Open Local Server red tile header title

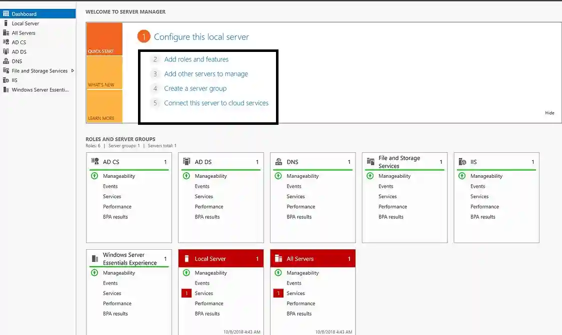(x=210, y=259)
